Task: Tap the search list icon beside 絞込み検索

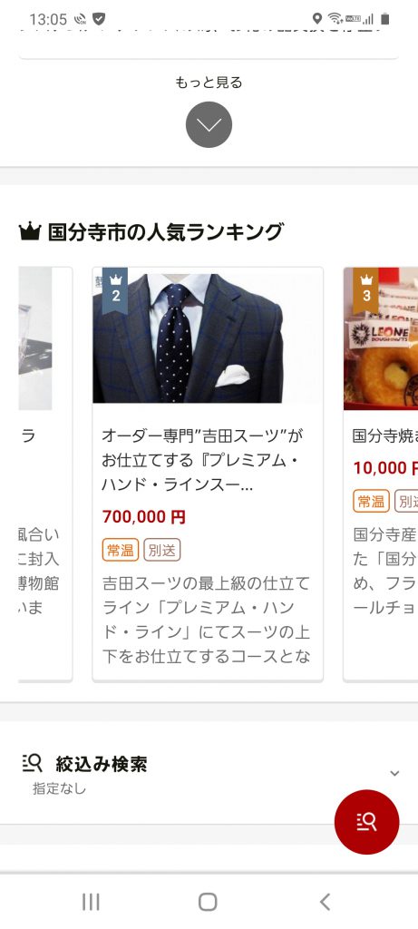Action: click(x=32, y=763)
